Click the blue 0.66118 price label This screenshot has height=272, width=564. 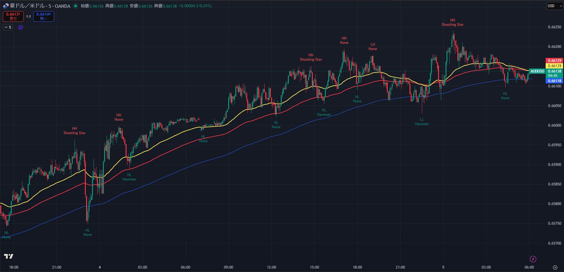554,81
